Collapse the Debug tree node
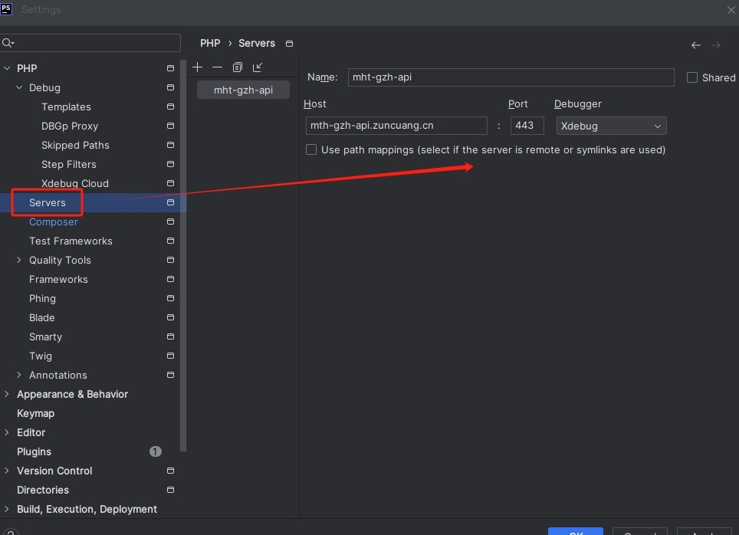Image resolution: width=739 pixels, height=535 pixels. click(x=19, y=87)
